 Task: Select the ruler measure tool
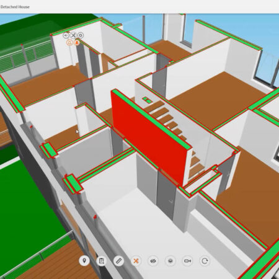pyautogui.click(x=118, y=261)
